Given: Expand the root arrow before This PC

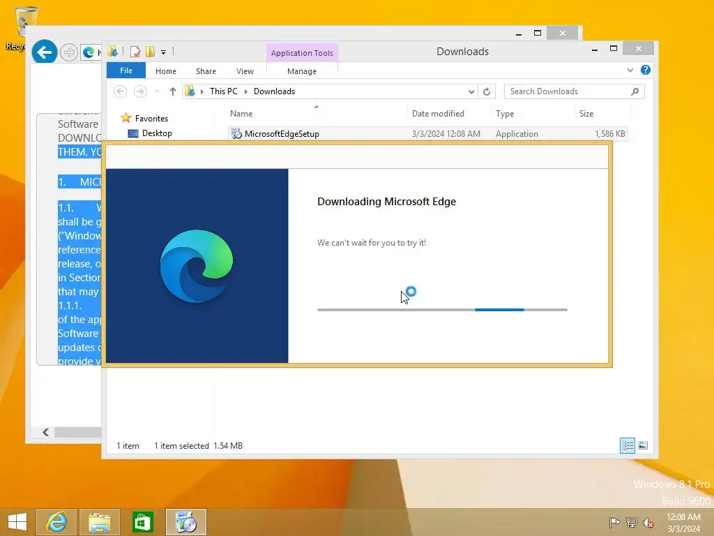Looking at the screenshot, I should click(x=202, y=91).
